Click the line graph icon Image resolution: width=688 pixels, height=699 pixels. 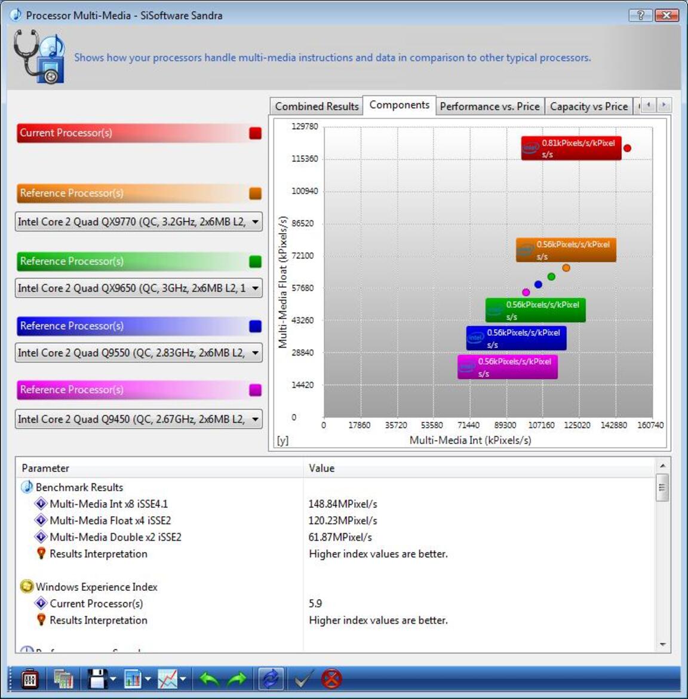(168, 679)
